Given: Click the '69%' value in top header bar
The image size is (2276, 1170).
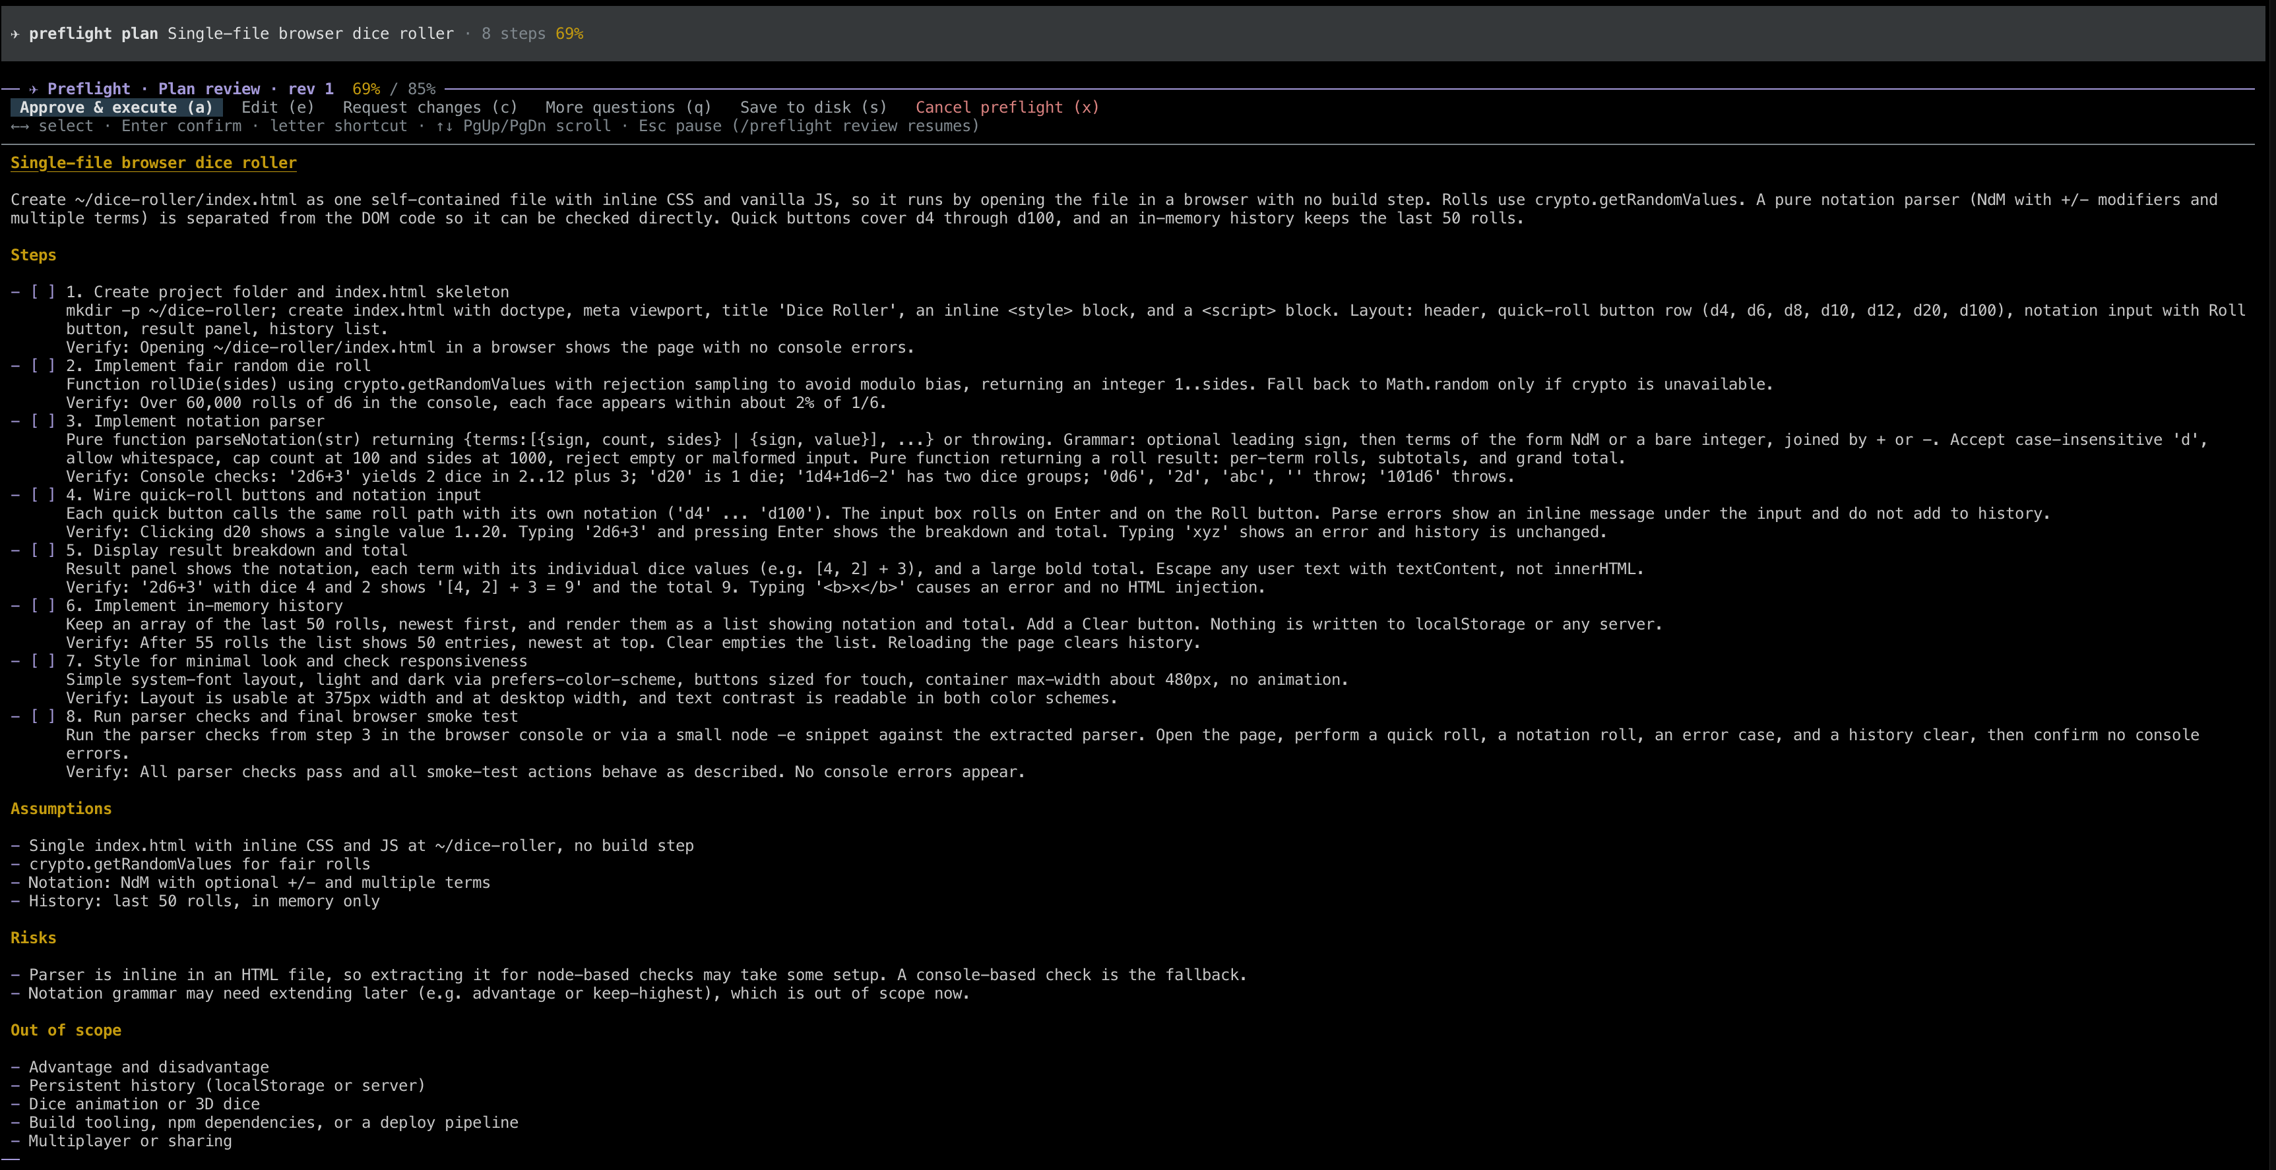Looking at the screenshot, I should 569,34.
